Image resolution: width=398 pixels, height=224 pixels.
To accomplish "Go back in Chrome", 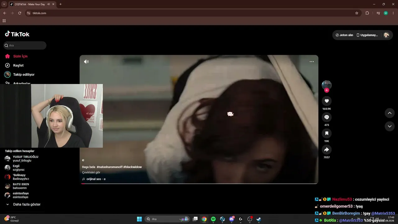I will [5, 13].
